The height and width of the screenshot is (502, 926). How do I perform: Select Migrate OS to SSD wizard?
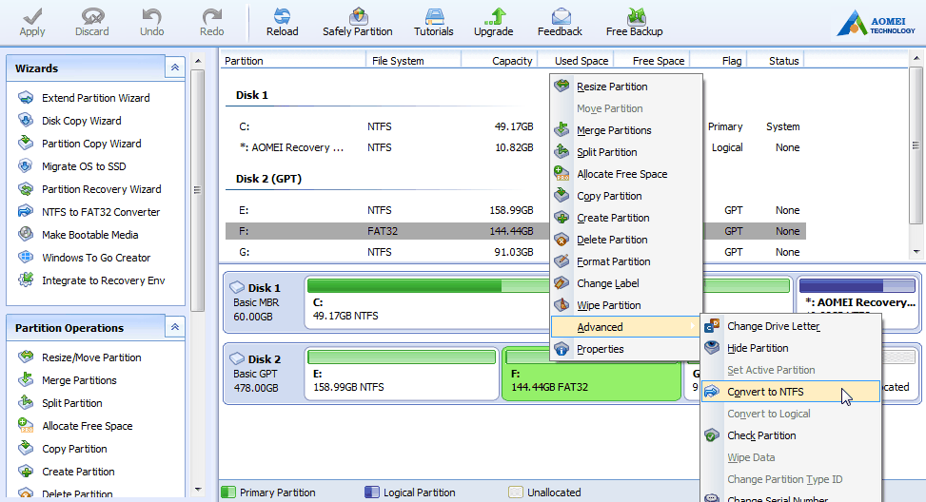coord(84,166)
